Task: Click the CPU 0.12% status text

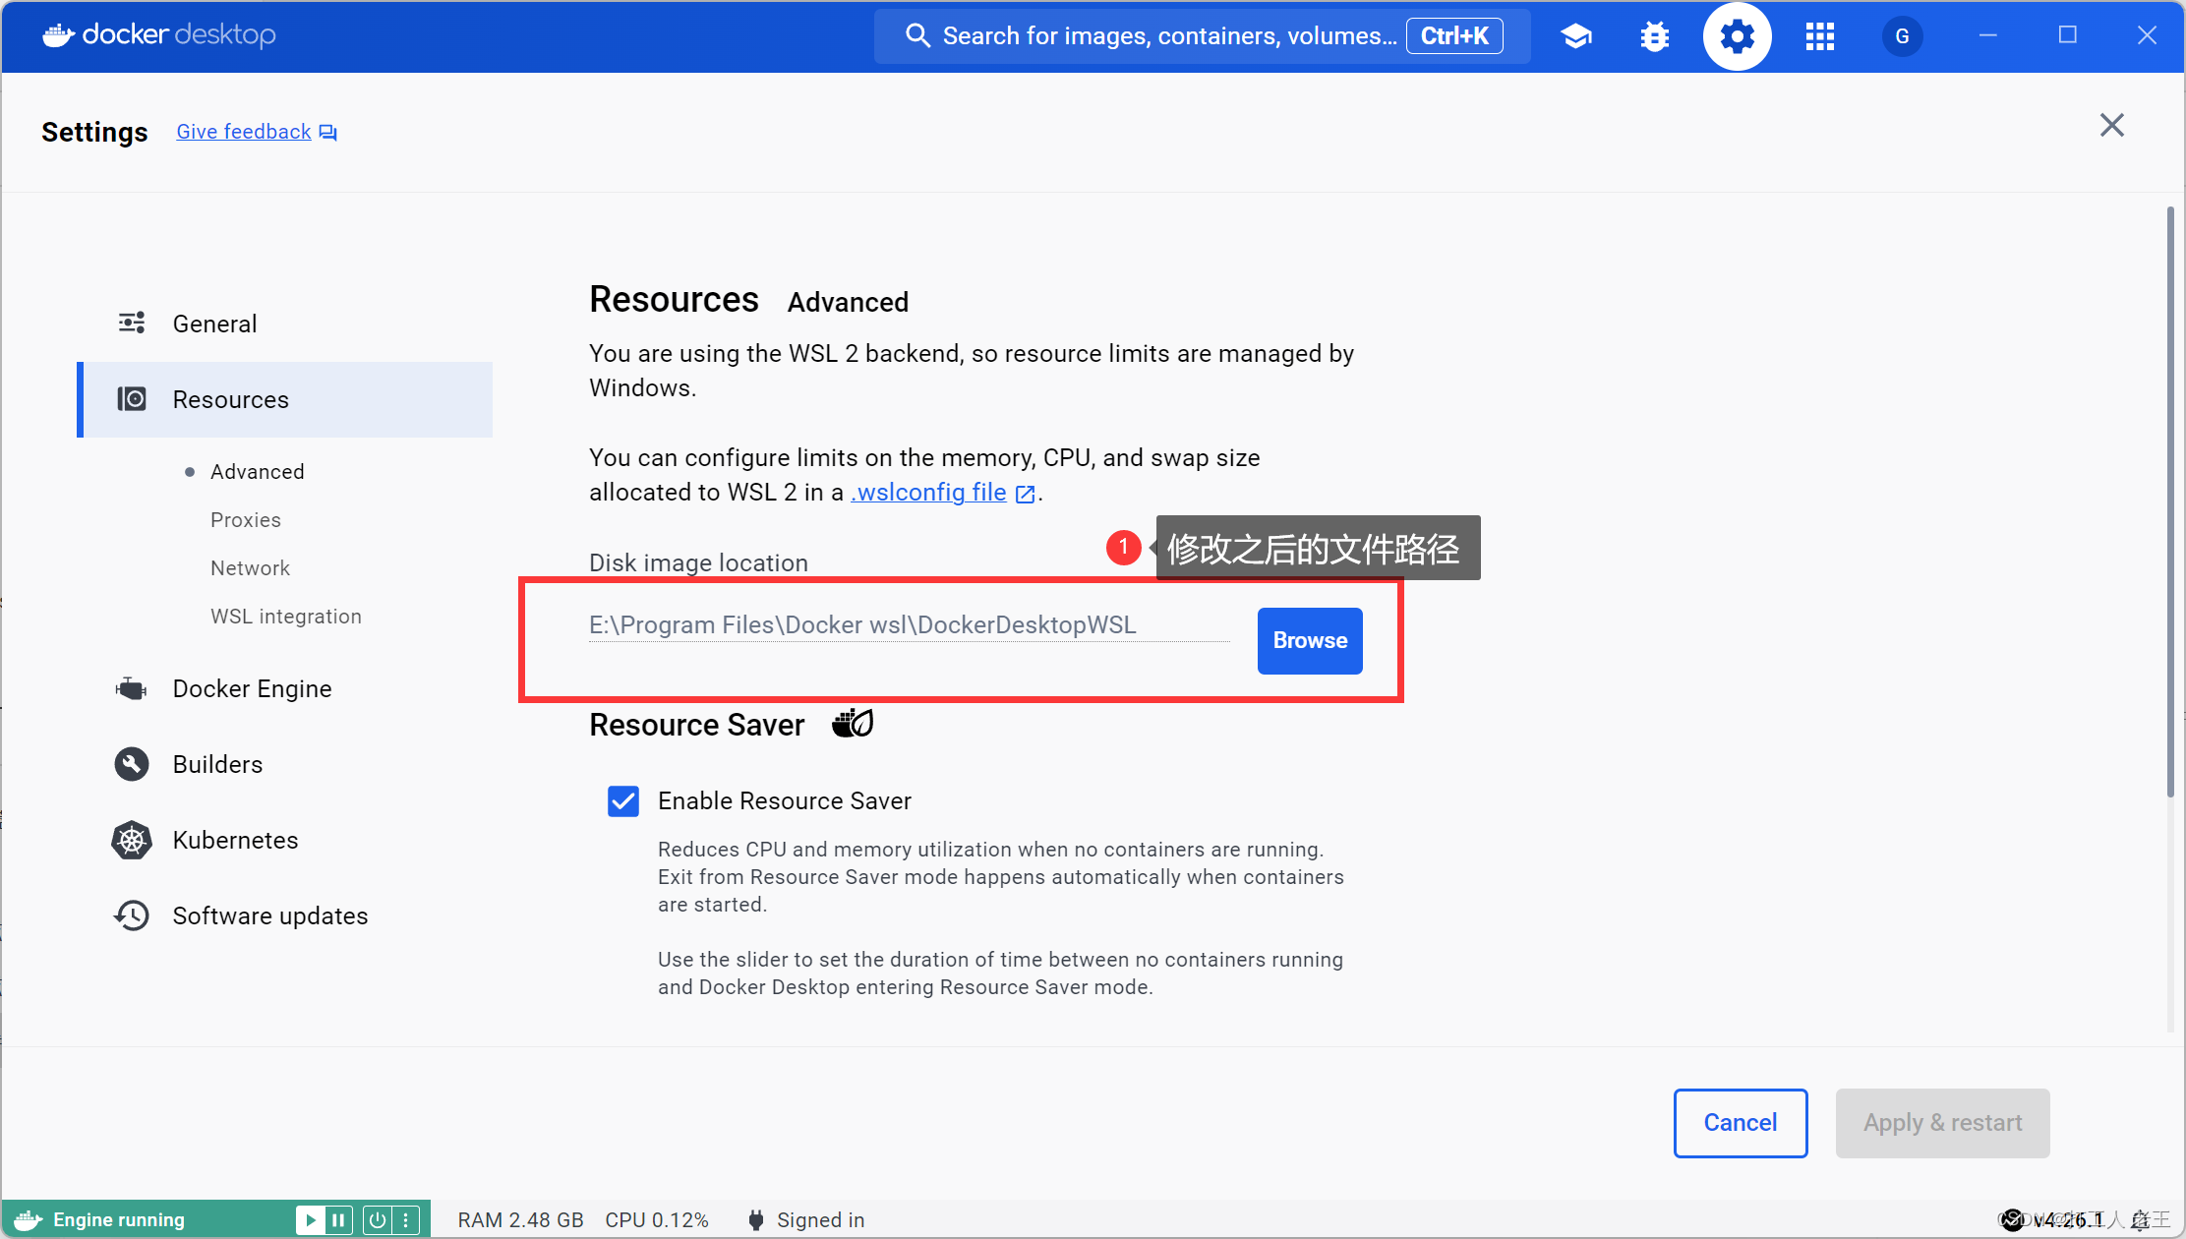Action: [x=657, y=1220]
